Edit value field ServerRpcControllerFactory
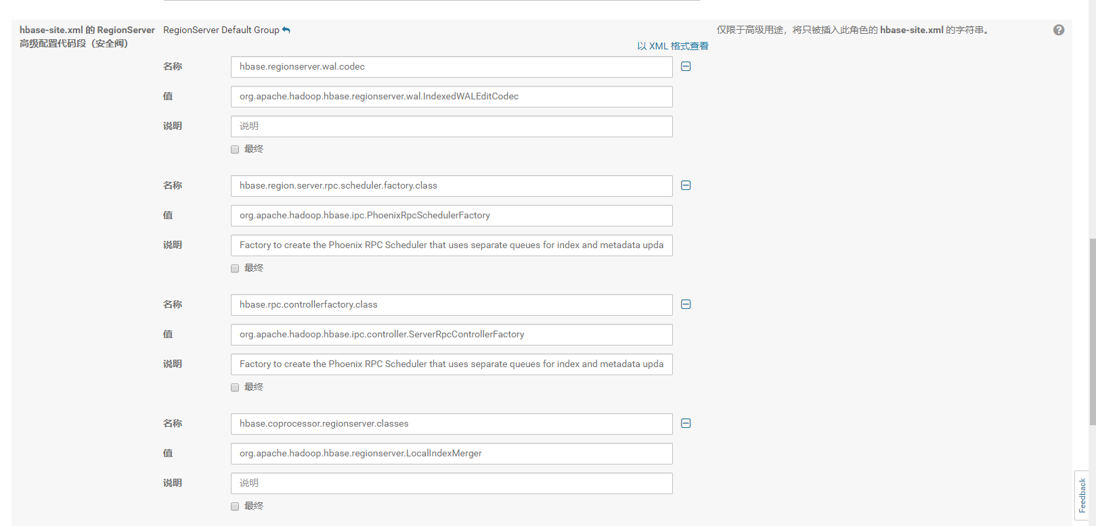The image size is (1096, 526). 452,335
